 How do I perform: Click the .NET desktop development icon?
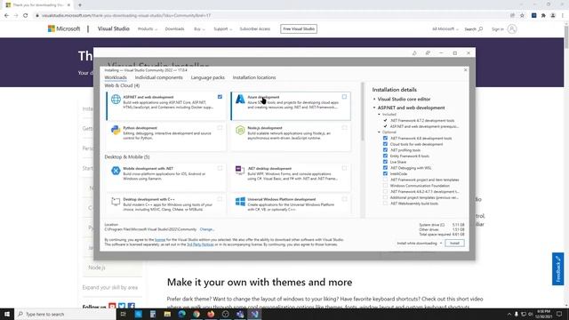(x=240, y=170)
